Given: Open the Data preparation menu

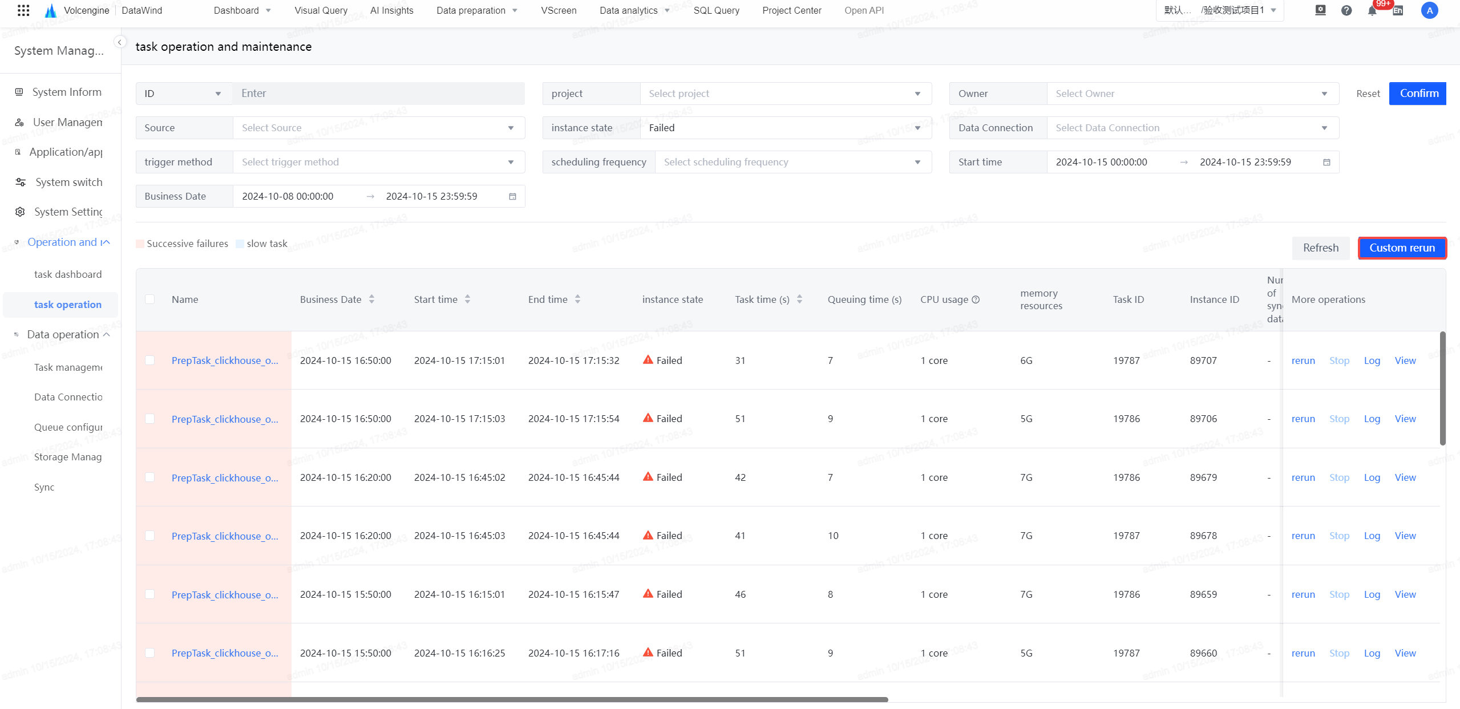Looking at the screenshot, I should click(x=476, y=10).
